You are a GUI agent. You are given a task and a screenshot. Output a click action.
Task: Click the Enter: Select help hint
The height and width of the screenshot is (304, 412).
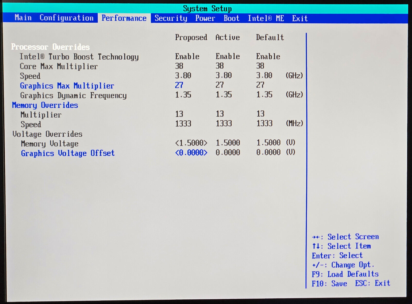[x=337, y=256]
